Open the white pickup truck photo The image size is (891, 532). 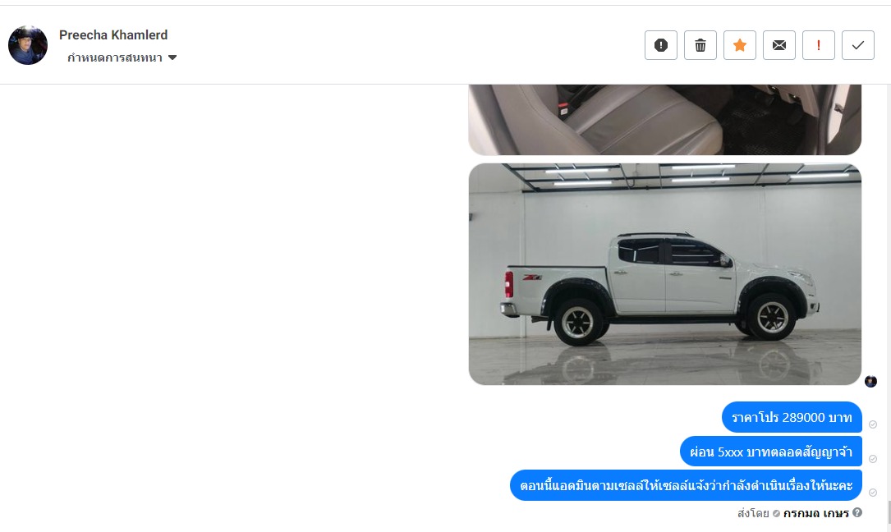(x=665, y=274)
